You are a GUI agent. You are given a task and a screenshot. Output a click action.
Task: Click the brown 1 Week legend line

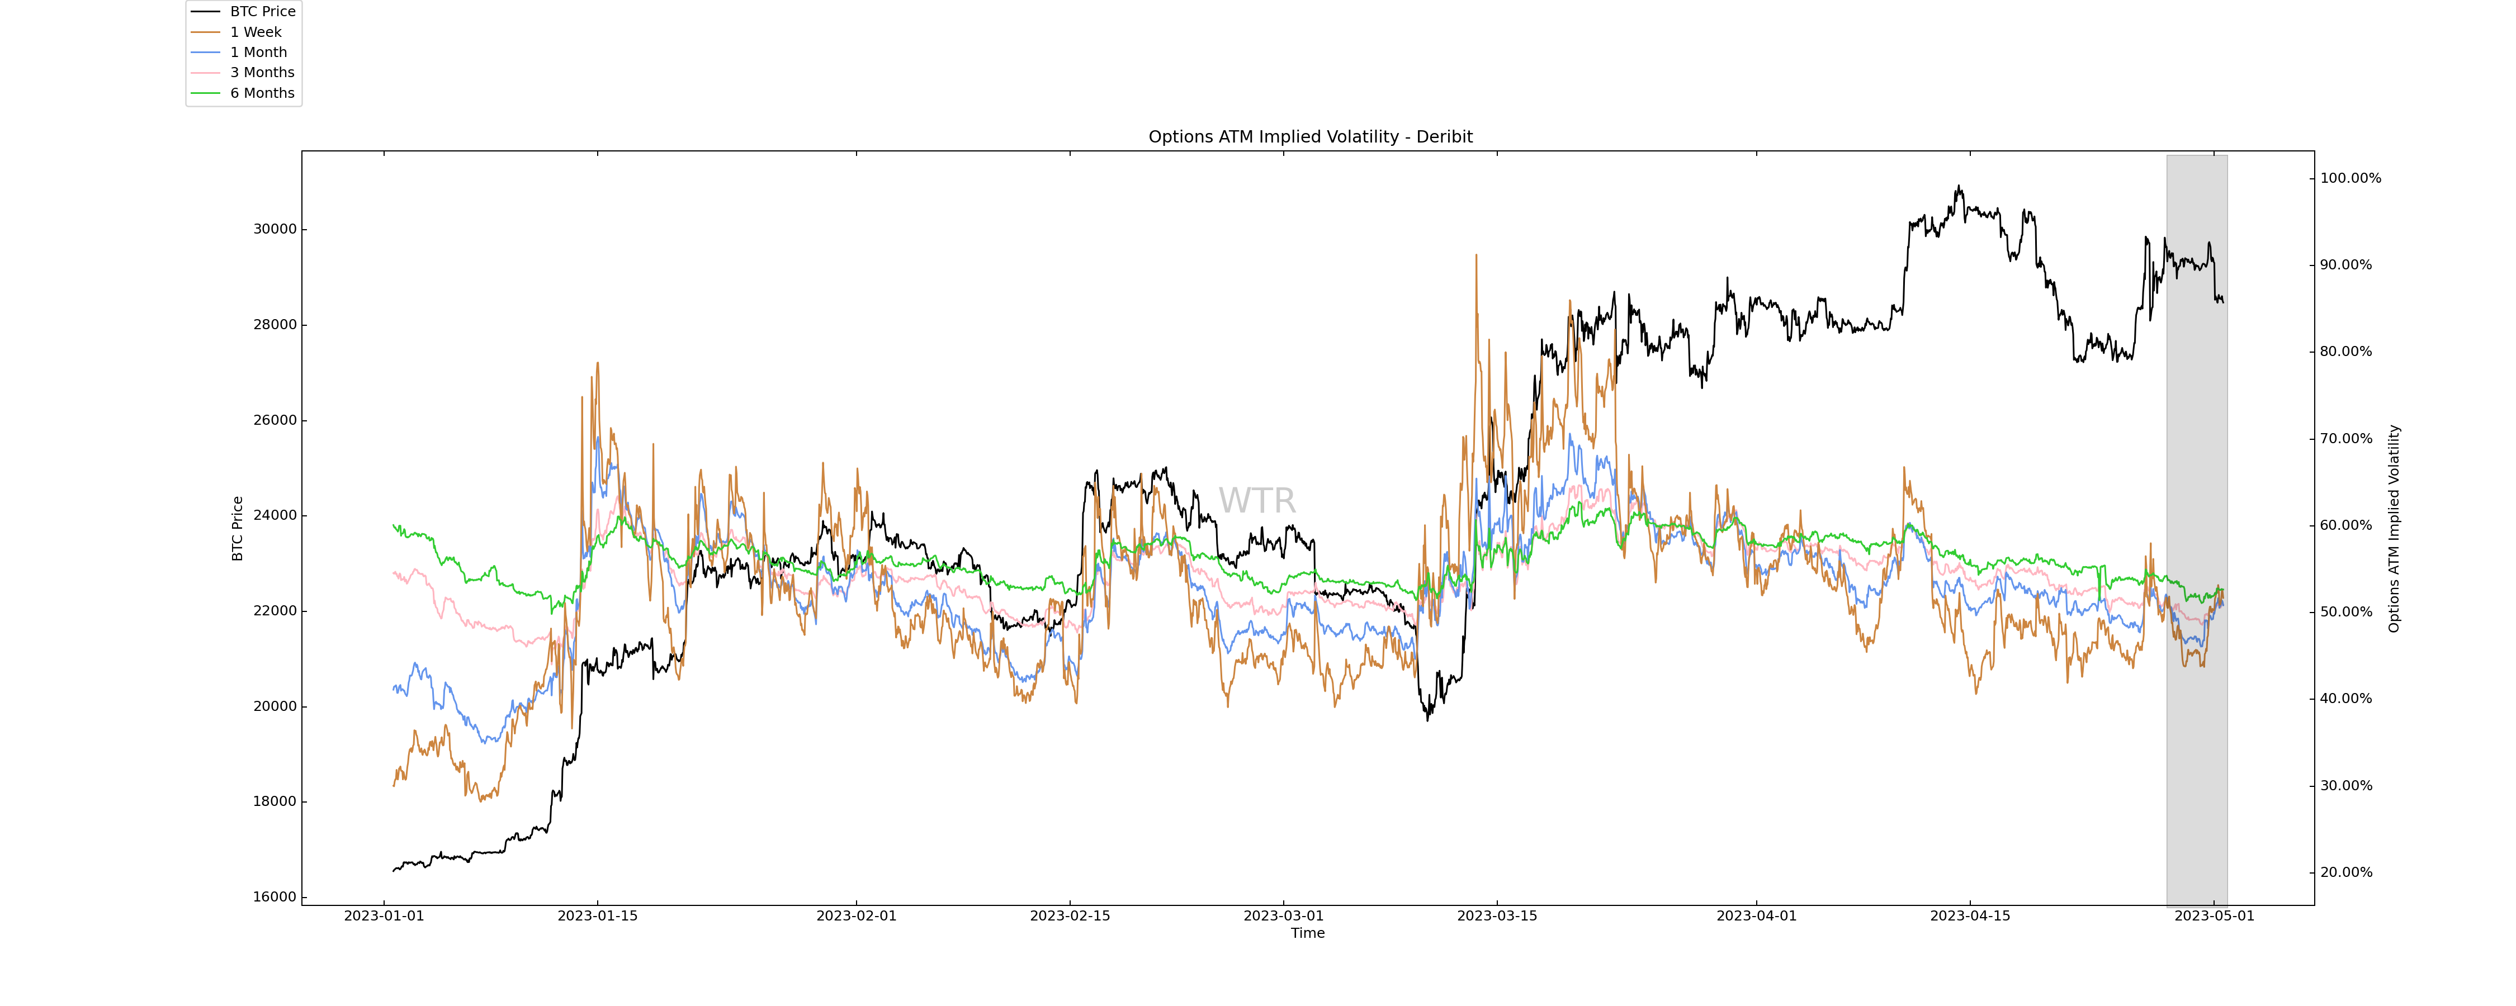(205, 32)
